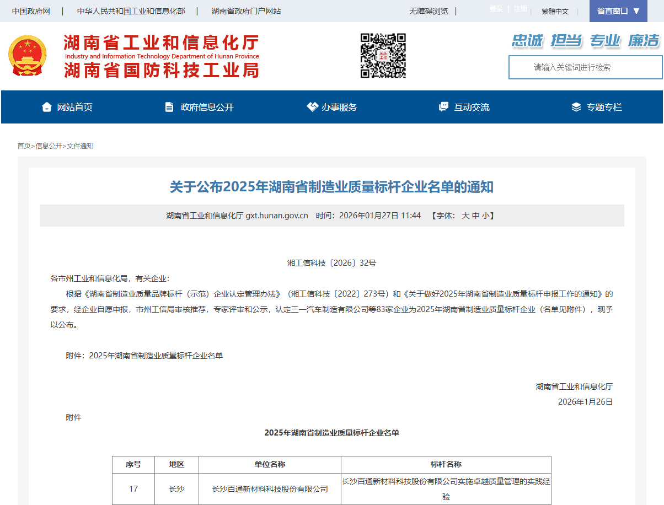Open 中华人民共和国工业和信息化部 link
The width and height of the screenshot is (664, 505).
point(131,11)
